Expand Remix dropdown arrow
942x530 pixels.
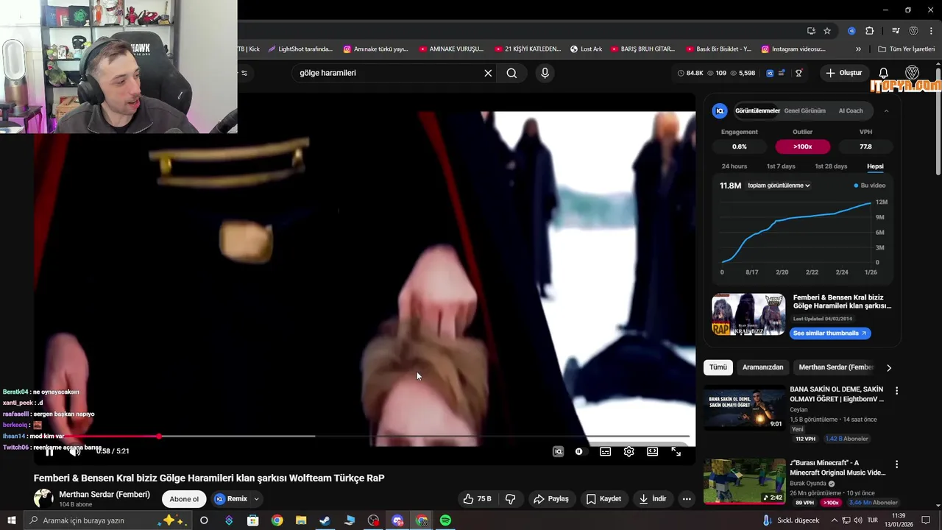[256, 499]
